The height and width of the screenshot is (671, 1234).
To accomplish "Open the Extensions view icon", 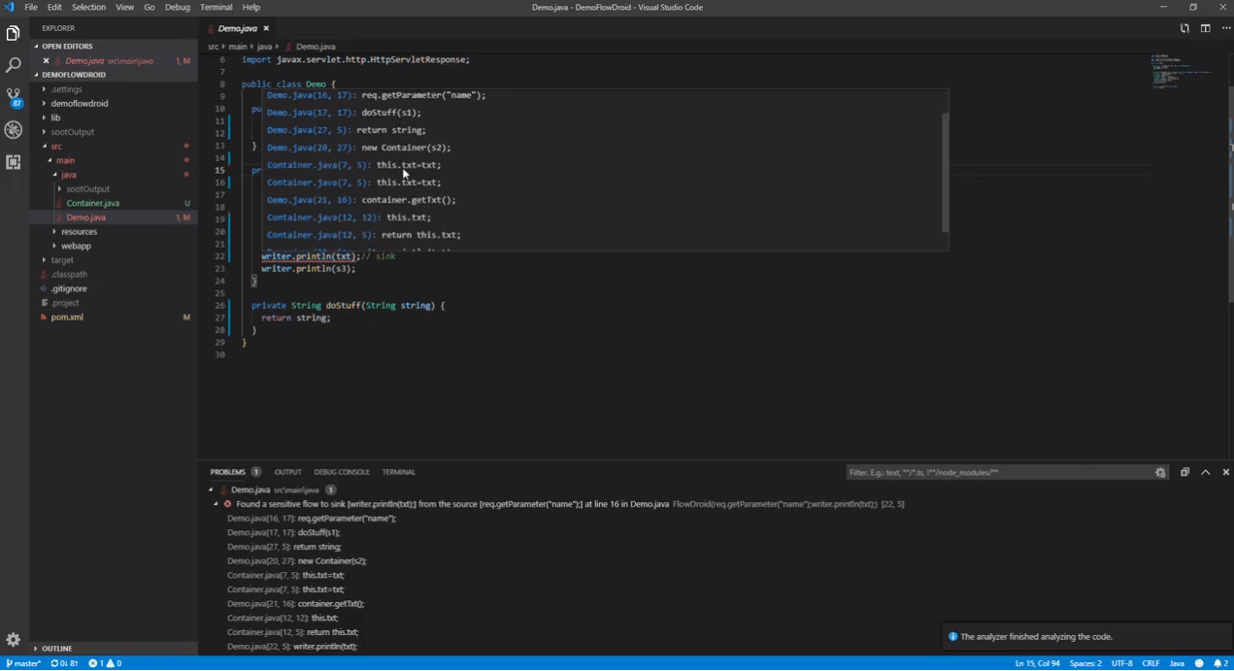I will point(14,162).
